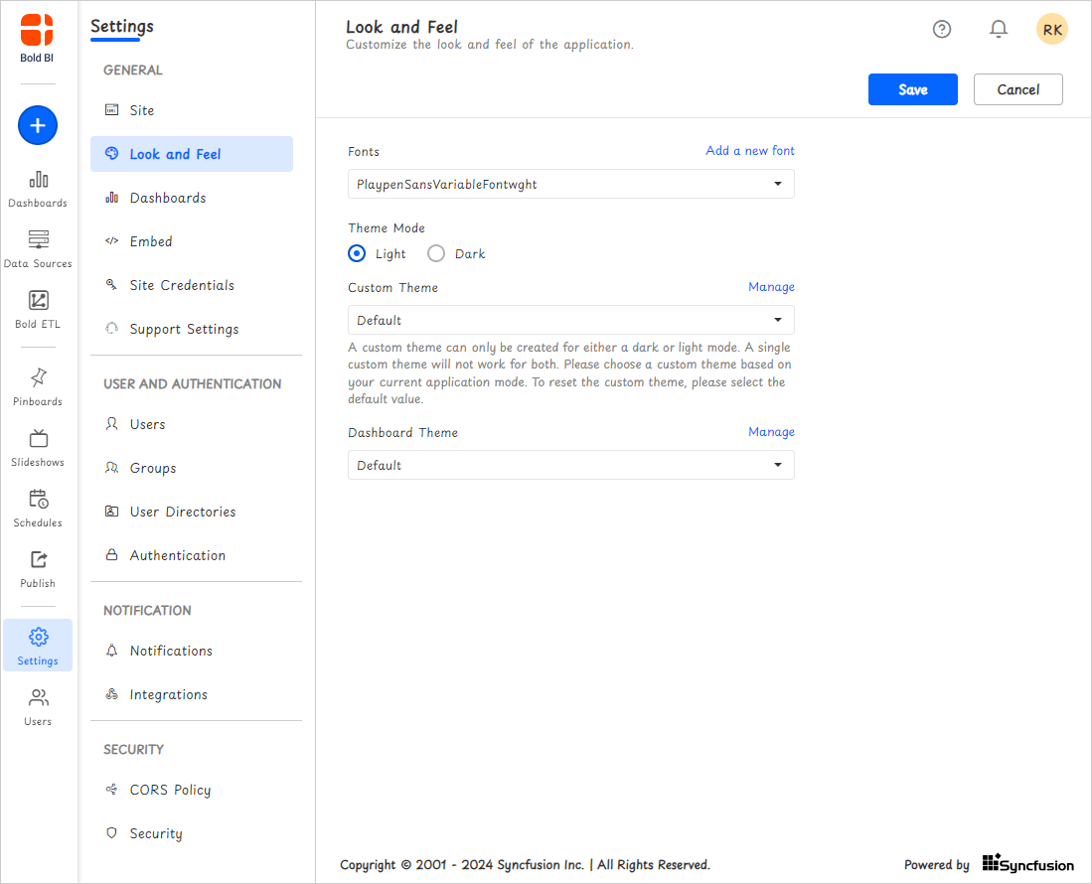Open the Dashboards panel from left sidebar
Image resolution: width=1092 pixels, height=884 pixels.
(37, 189)
